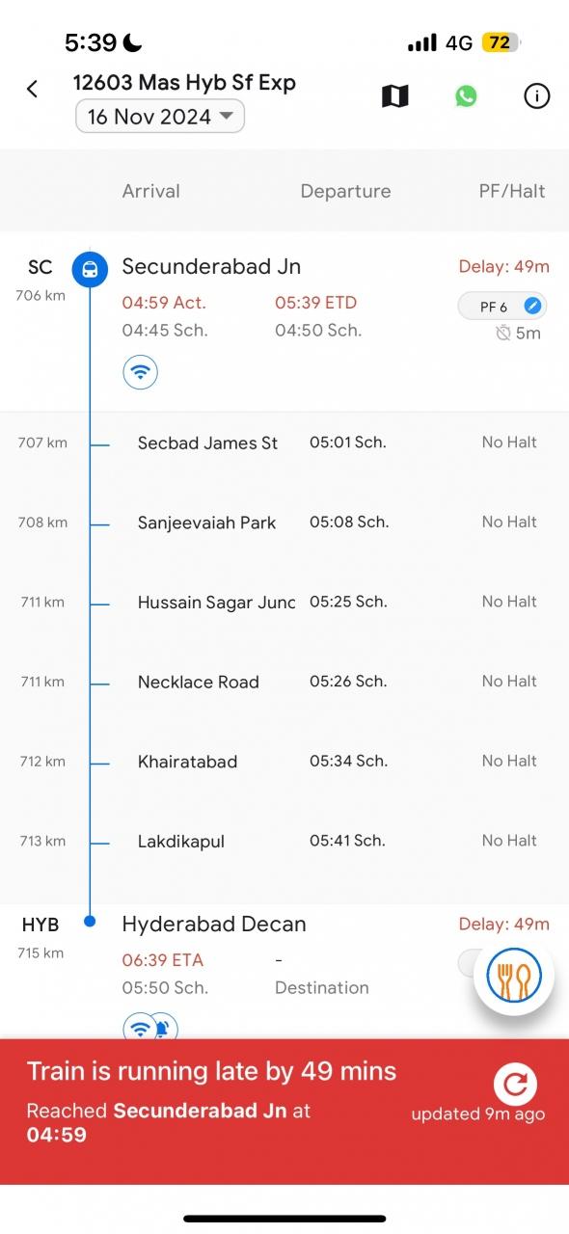Tap the Secunderabad Jn Wi-Fi icon

[x=141, y=371]
